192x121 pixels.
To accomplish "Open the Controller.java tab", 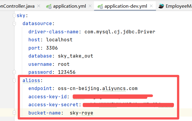I will click(x=17, y=6).
